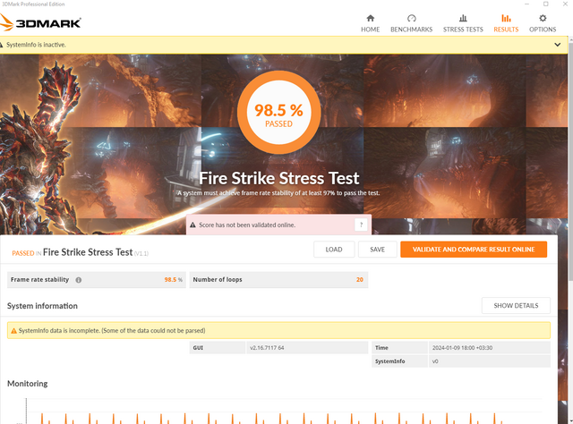Click the 3DMark logo
This screenshot has height=424, width=573.
[x=40, y=23]
